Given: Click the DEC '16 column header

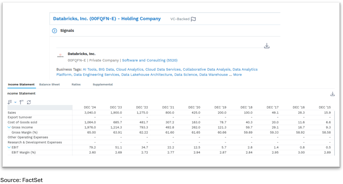Looking at the screenshot, I should pos(299,107).
